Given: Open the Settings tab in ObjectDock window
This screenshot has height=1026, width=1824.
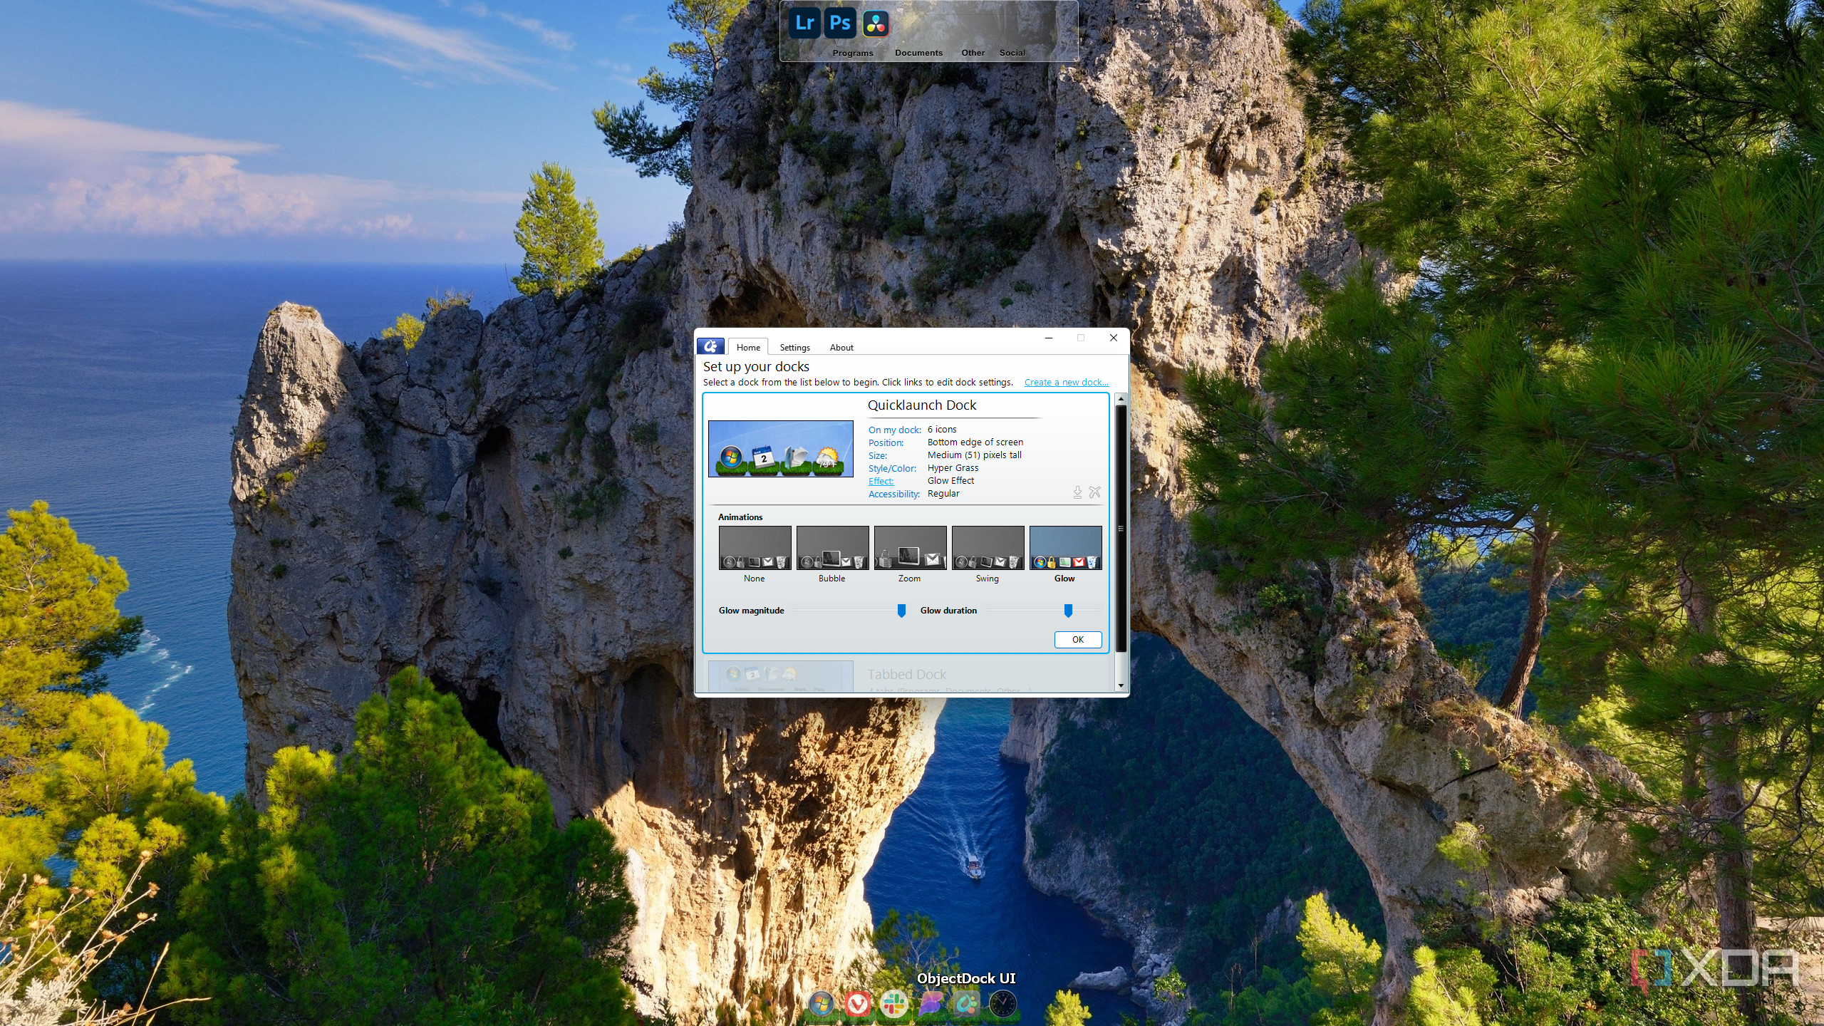Looking at the screenshot, I should coord(794,347).
